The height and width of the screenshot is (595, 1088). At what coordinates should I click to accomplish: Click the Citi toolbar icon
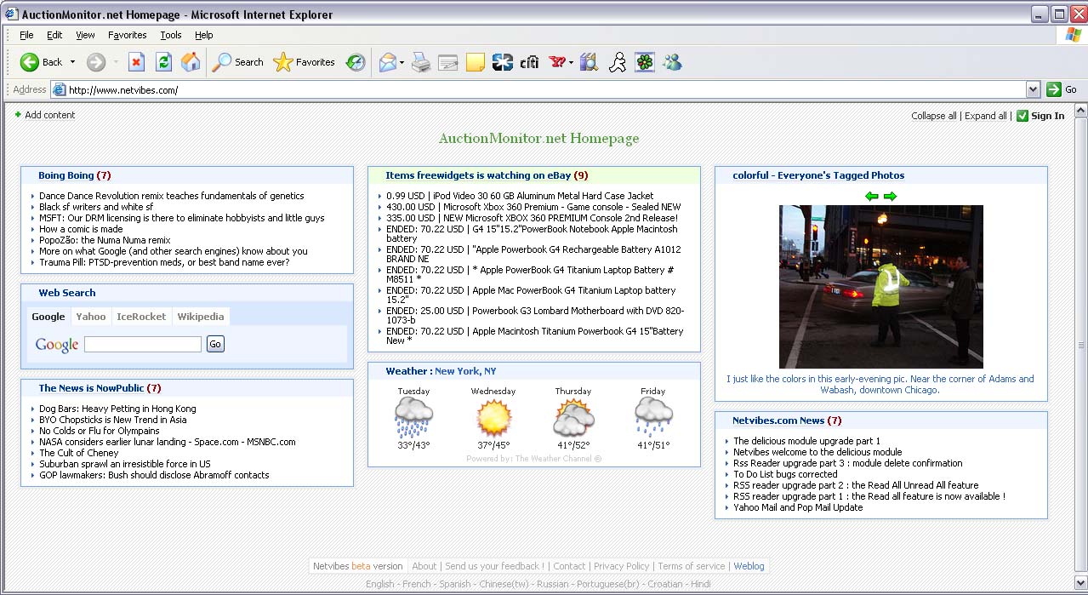tap(529, 62)
